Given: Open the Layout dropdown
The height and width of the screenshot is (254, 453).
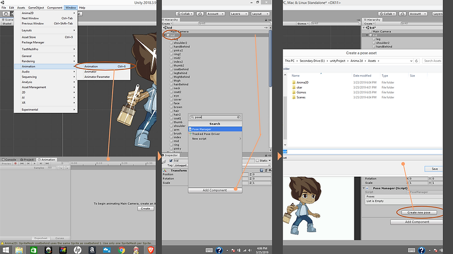Looking at the screenshot, I should (x=260, y=14).
